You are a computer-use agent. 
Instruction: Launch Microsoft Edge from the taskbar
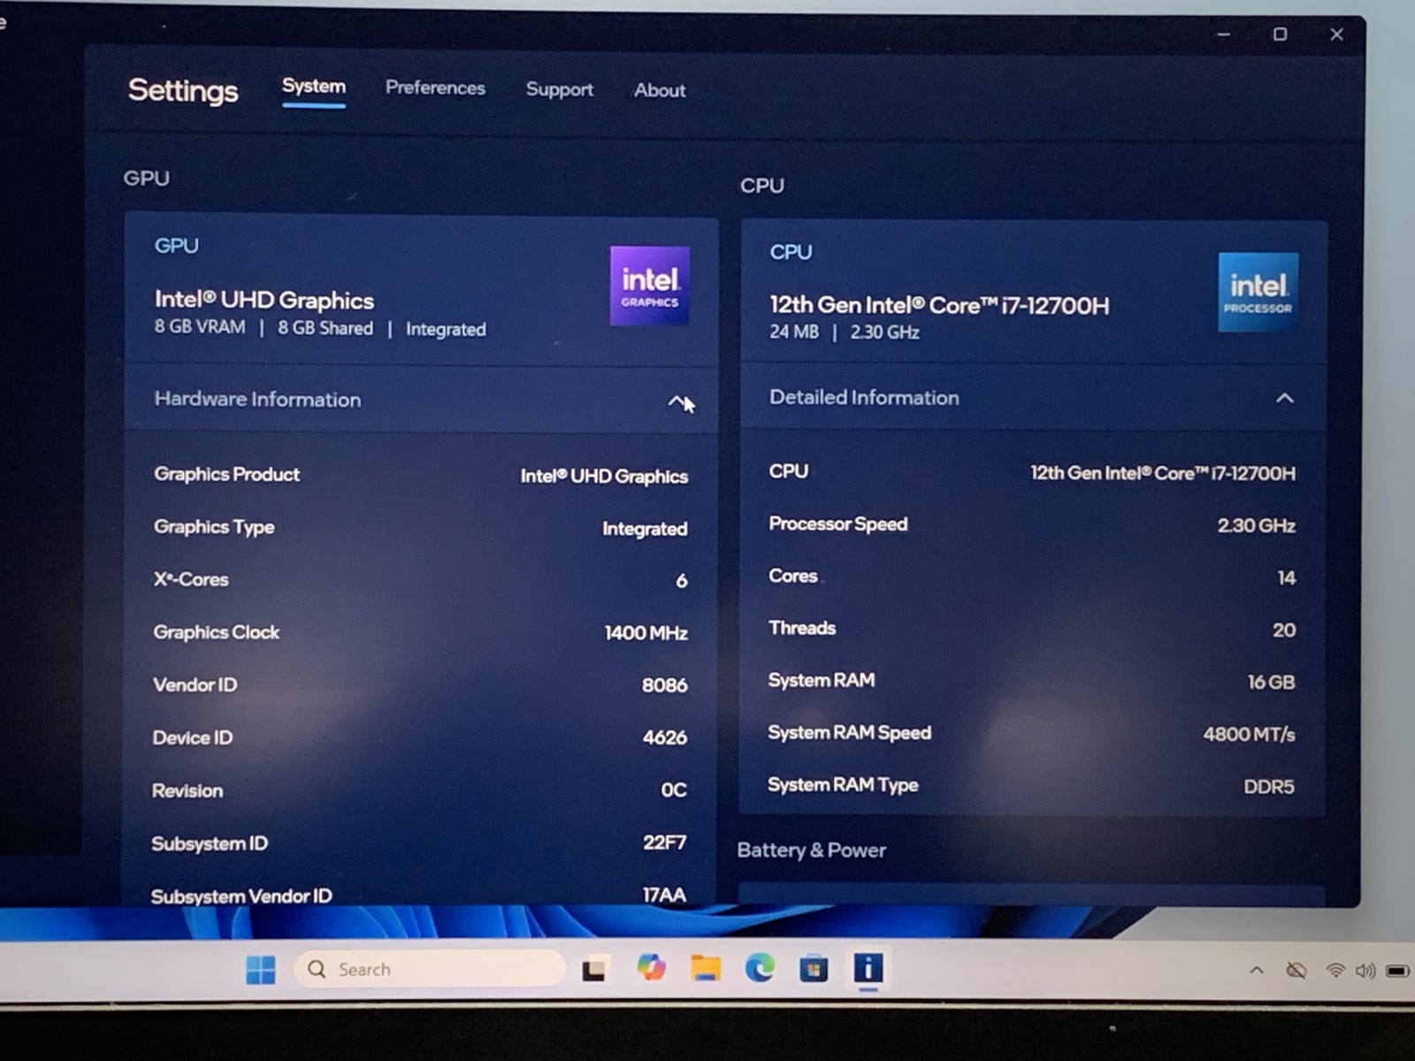click(760, 969)
